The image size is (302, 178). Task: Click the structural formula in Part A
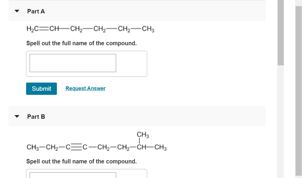pos(90,29)
